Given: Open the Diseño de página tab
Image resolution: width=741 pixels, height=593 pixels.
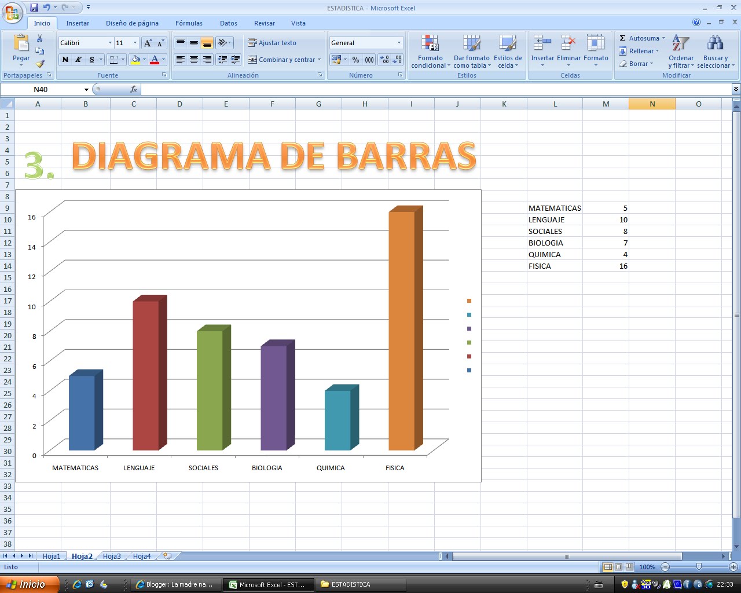Looking at the screenshot, I should 132,23.
